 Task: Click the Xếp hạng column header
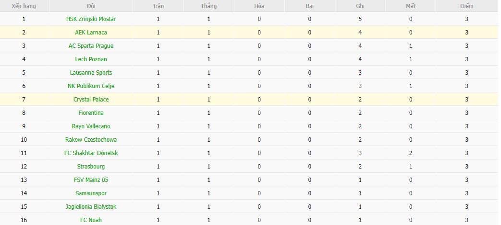tap(24, 6)
